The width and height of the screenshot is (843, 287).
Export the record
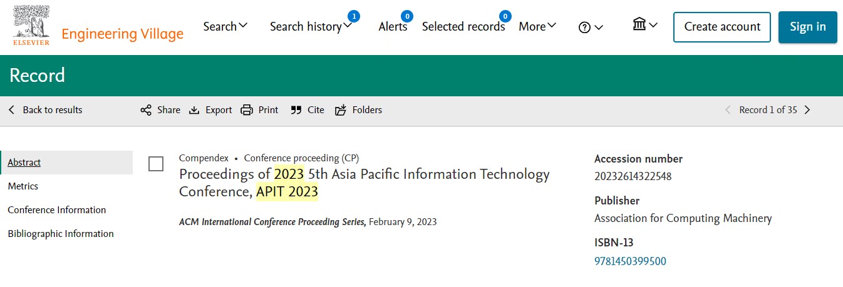coord(211,110)
